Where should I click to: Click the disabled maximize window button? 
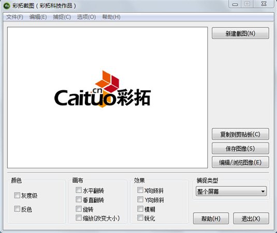pos(247,4)
